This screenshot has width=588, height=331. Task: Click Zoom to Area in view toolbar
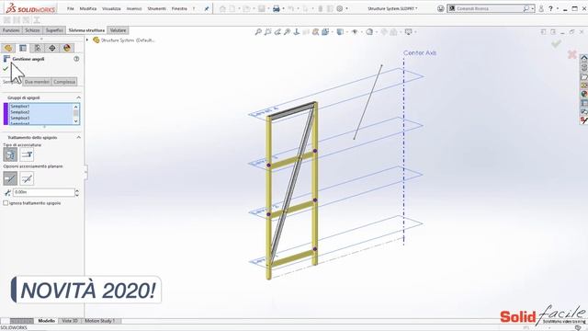click(267, 32)
